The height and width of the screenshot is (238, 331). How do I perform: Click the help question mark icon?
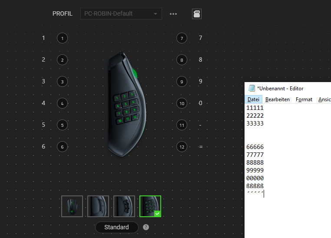coord(146,227)
